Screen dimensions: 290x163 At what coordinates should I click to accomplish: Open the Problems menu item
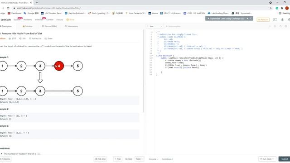[x=28, y=19]
